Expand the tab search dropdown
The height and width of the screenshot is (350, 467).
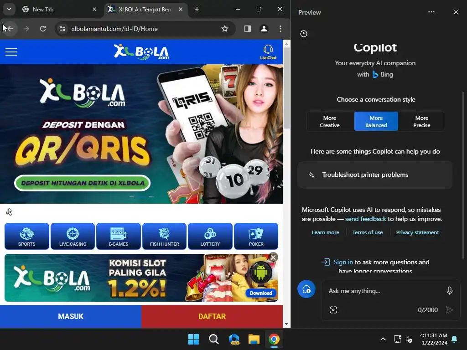tap(9, 9)
